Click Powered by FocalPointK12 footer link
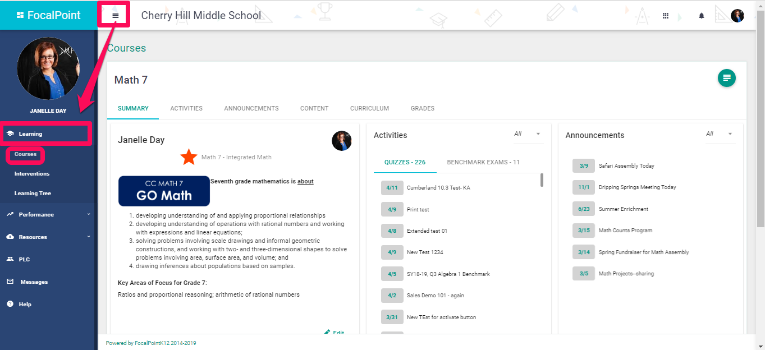 point(151,343)
